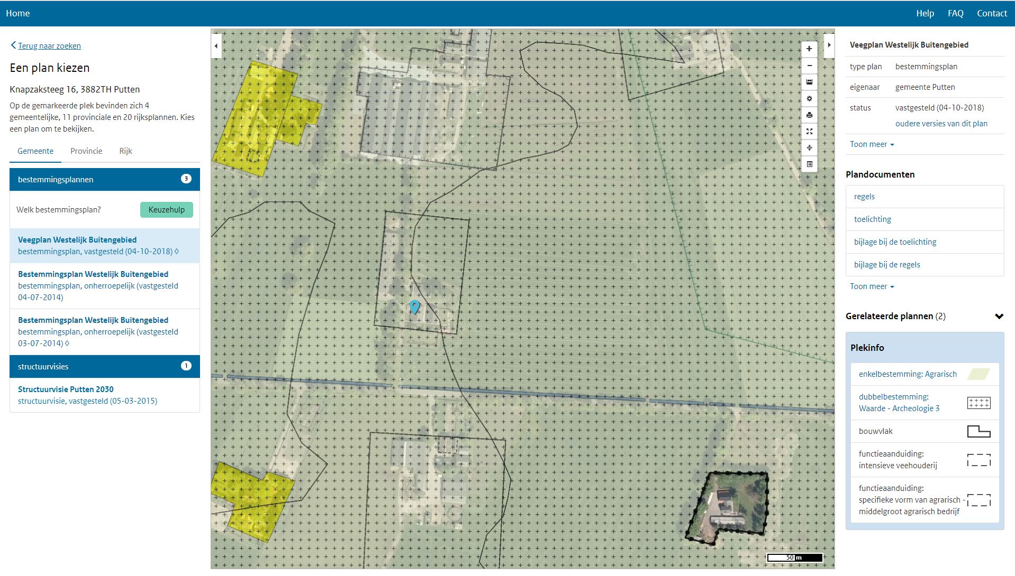Screen dimensions: 1015x576
Task: Open map settings gear
Action: point(809,99)
